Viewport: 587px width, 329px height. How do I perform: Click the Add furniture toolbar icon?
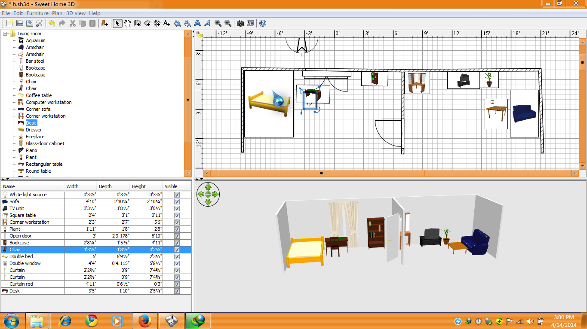click(x=104, y=23)
